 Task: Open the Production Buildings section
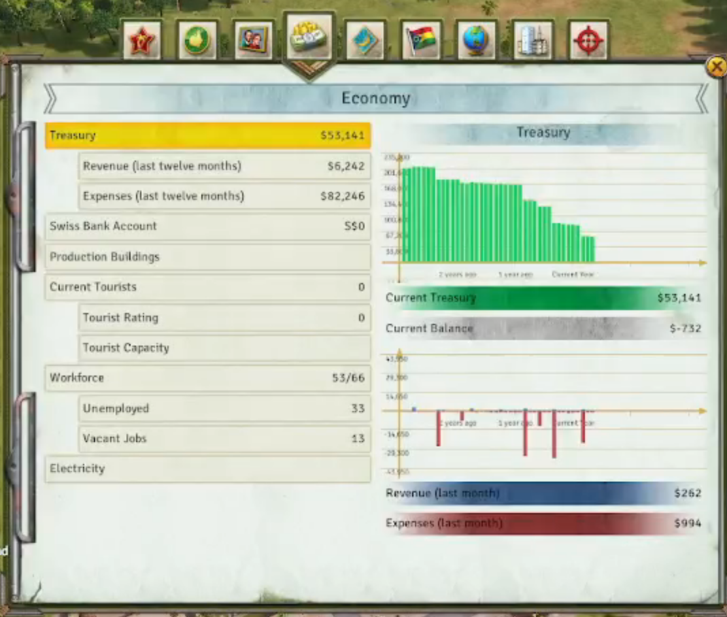point(208,256)
